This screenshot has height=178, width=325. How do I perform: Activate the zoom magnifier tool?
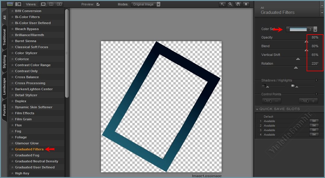click(230, 4)
